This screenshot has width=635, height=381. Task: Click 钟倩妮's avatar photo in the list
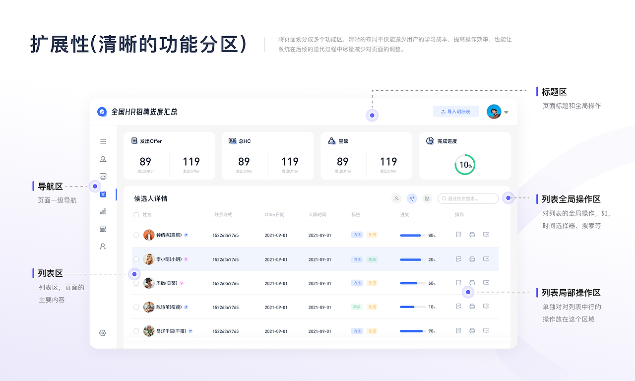coord(149,235)
